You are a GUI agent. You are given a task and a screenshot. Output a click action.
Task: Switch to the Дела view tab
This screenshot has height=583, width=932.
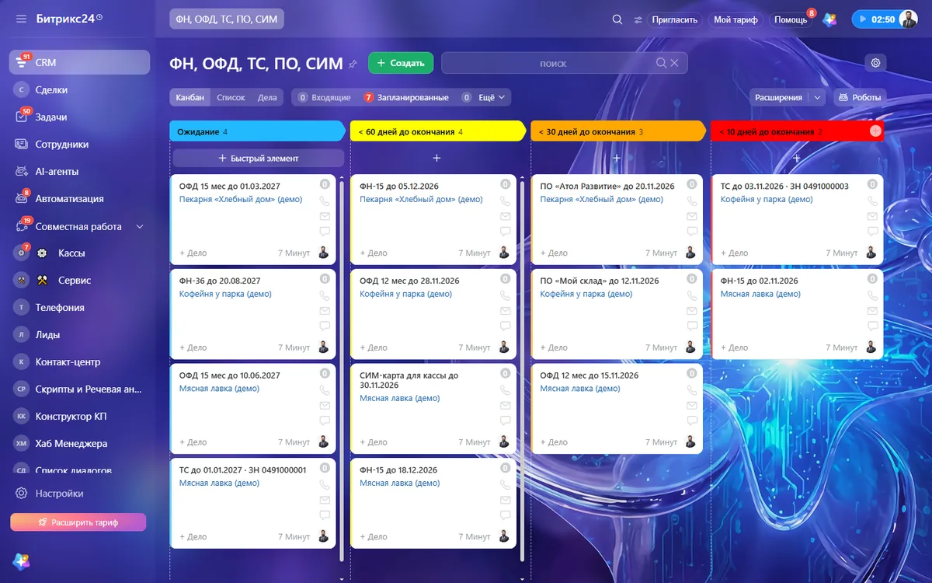click(267, 97)
